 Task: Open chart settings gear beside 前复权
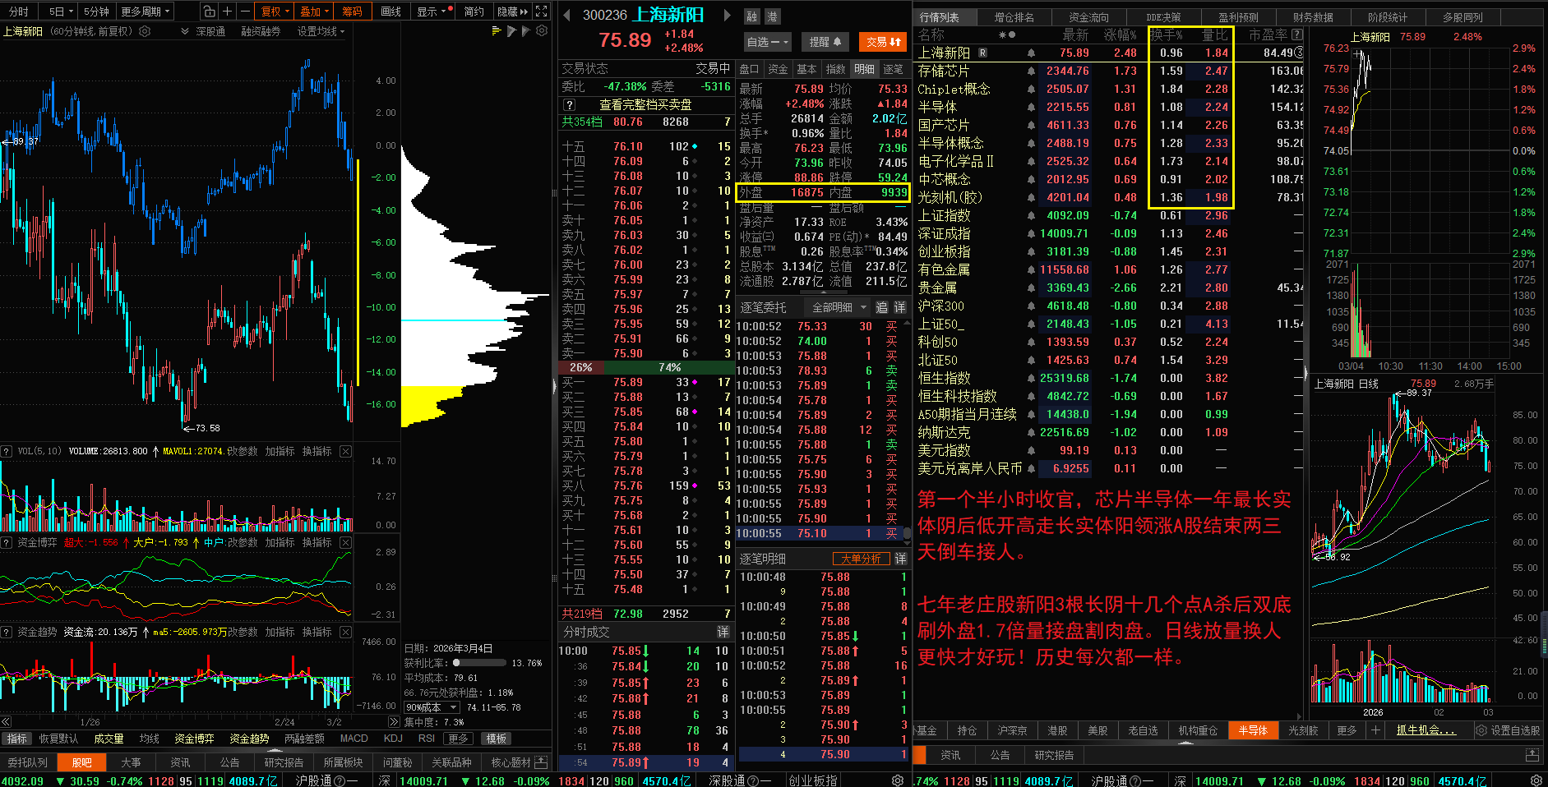tap(145, 31)
